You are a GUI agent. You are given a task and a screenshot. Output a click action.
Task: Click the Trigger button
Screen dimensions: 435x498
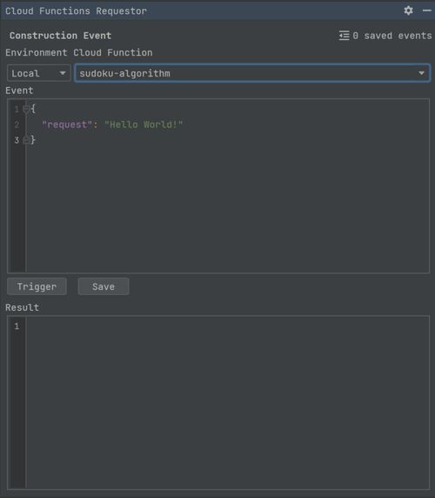37,286
